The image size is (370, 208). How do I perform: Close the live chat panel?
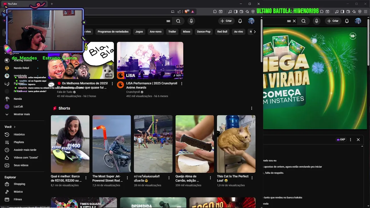click(358, 140)
